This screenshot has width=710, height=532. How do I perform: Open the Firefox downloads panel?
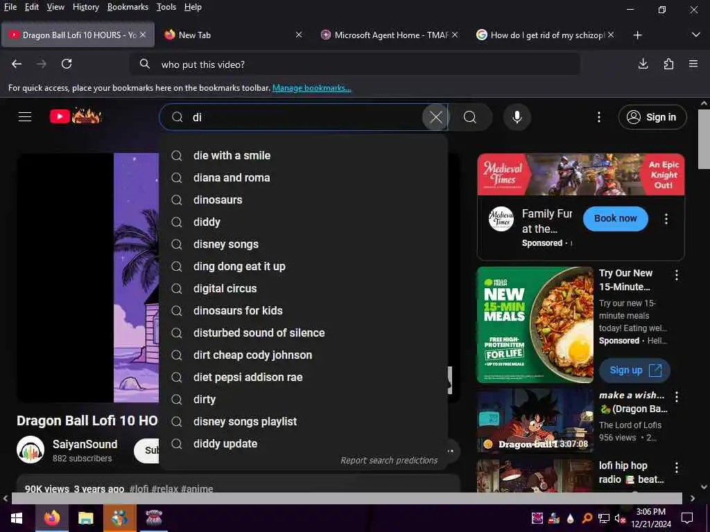643,64
